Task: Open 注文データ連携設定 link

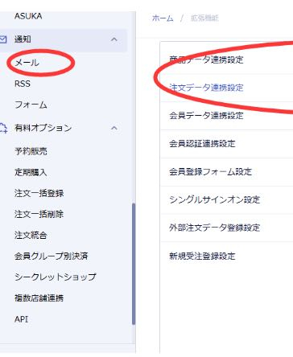Action: pyautogui.click(x=206, y=88)
